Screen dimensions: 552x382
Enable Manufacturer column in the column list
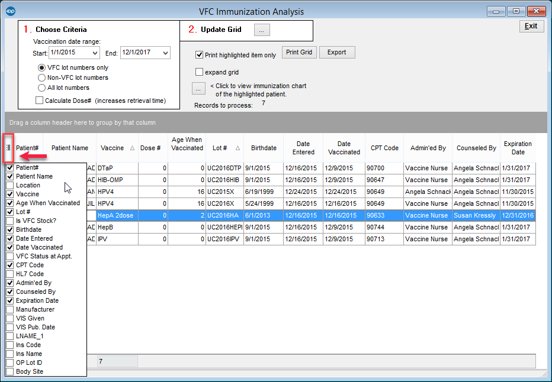(10, 309)
